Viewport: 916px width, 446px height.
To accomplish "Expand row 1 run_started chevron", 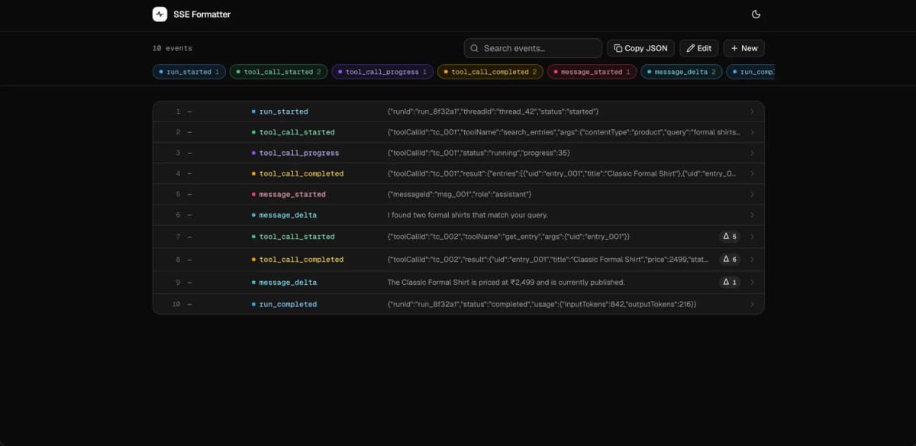I will tap(752, 112).
